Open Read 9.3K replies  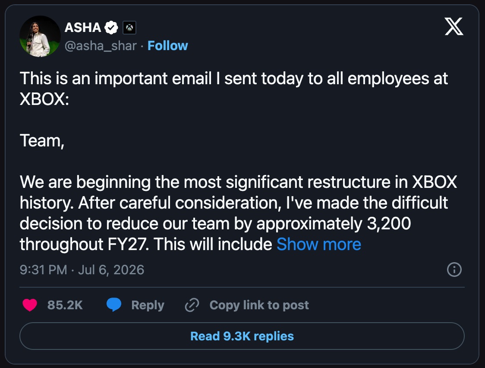242,336
